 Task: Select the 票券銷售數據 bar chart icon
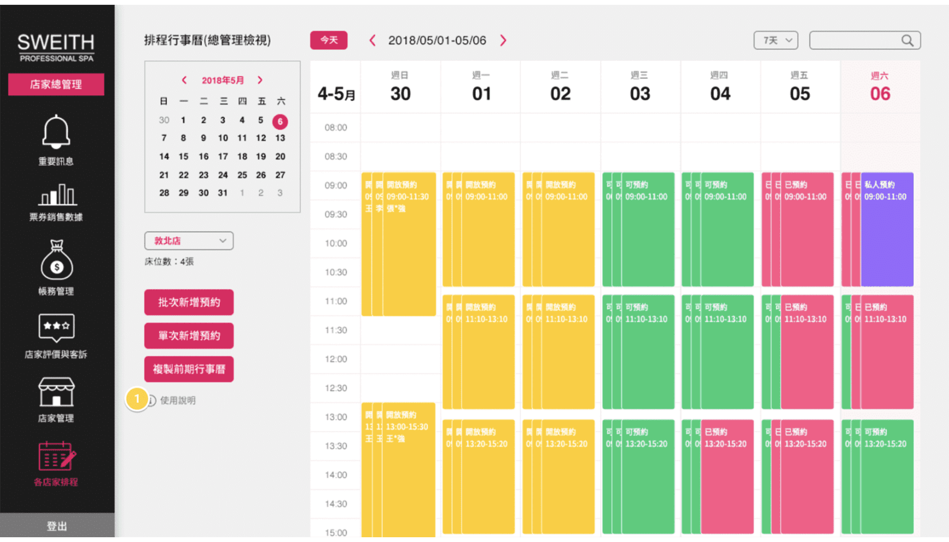tap(56, 196)
